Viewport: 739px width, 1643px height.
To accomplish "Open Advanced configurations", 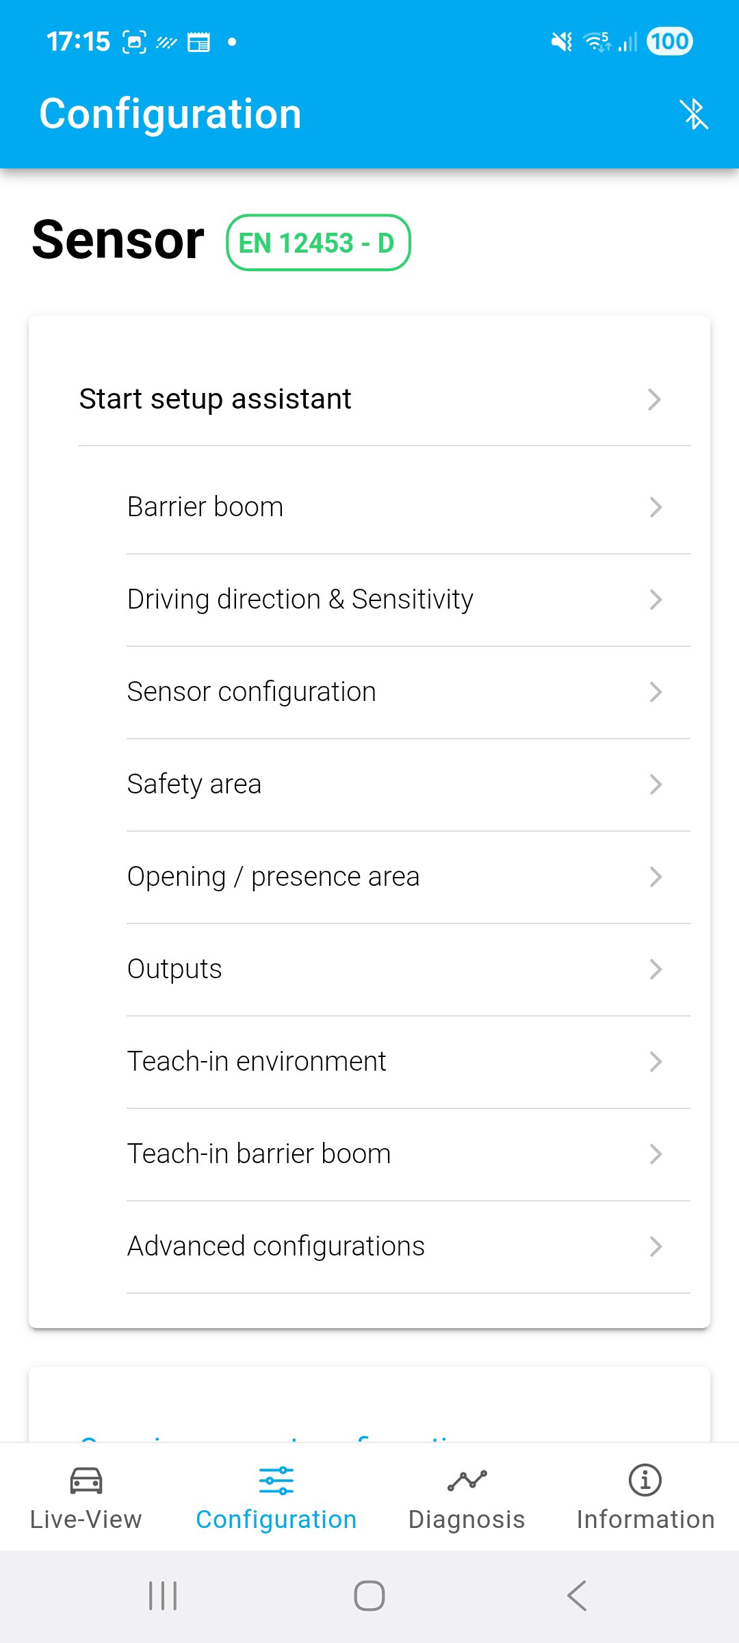I will point(409,1247).
